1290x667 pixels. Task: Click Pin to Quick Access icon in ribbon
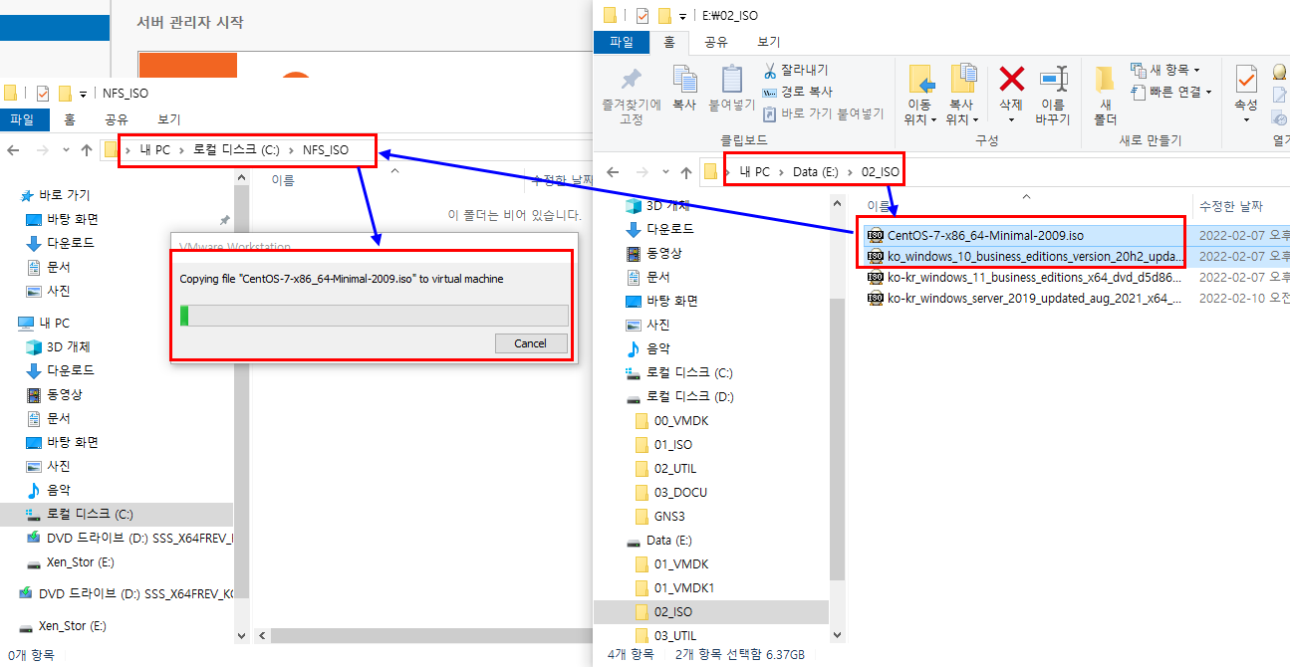point(631,80)
